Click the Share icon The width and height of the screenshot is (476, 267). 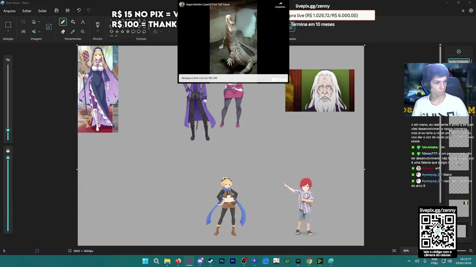pyautogui.click(x=67, y=11)
